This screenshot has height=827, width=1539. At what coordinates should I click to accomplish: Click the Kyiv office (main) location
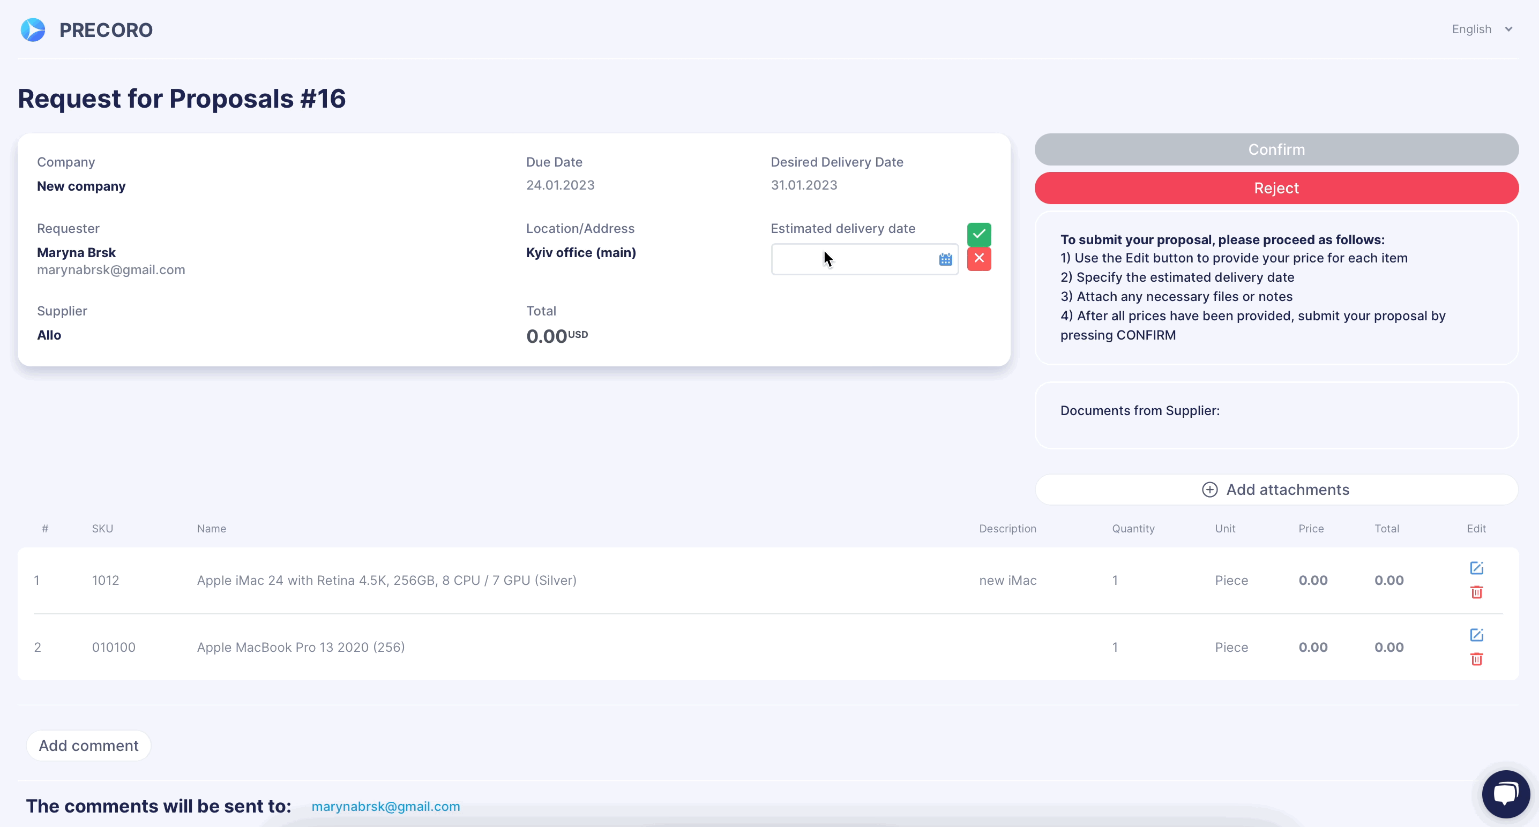pyautogui.click(x=581, y=253)
